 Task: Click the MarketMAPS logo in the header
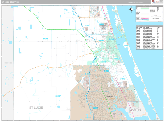pyautogui.click(x=156, y=2)
